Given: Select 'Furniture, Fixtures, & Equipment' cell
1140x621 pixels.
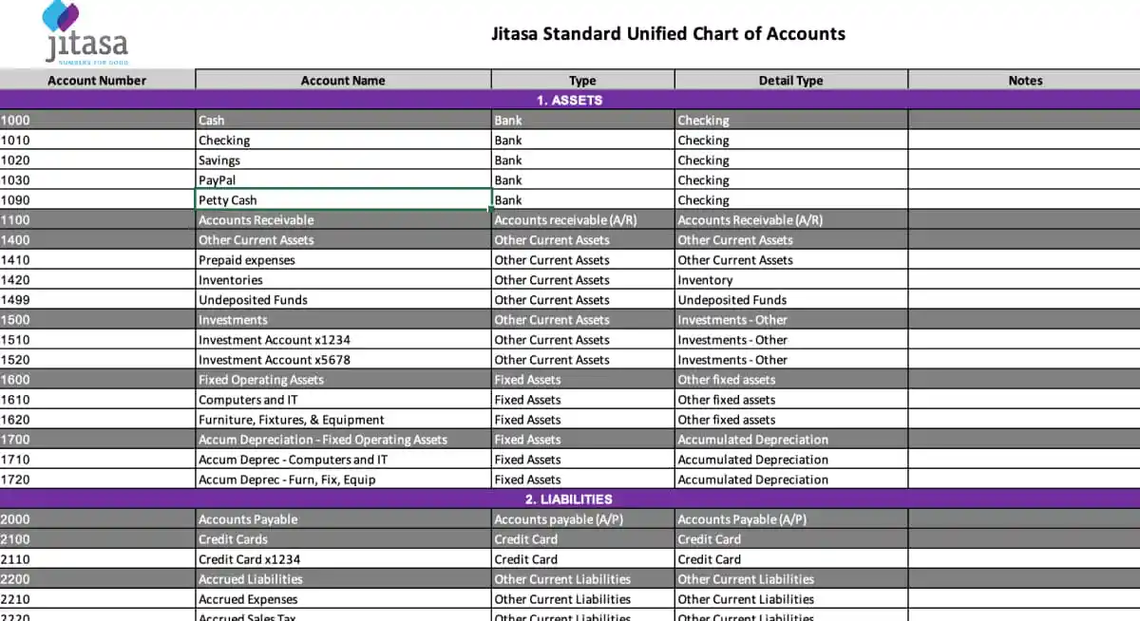Looking at the screenshot, I should coord(343,420).
